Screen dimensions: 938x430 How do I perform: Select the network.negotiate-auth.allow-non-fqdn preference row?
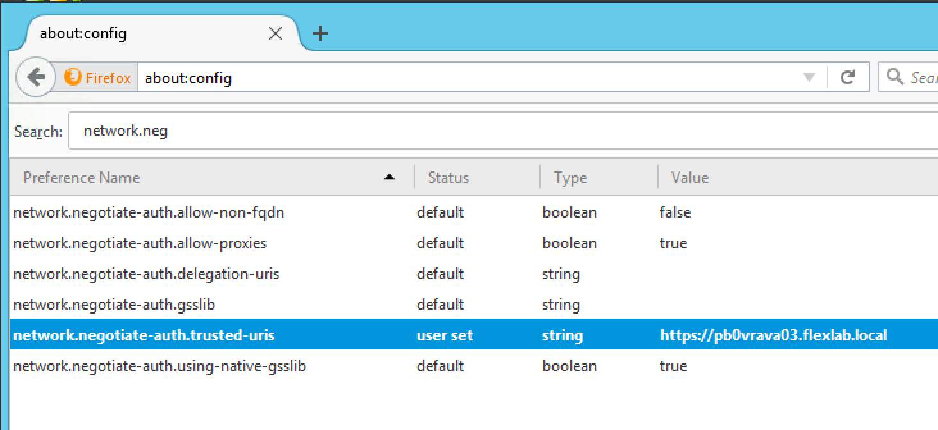[x=474, y=212]
